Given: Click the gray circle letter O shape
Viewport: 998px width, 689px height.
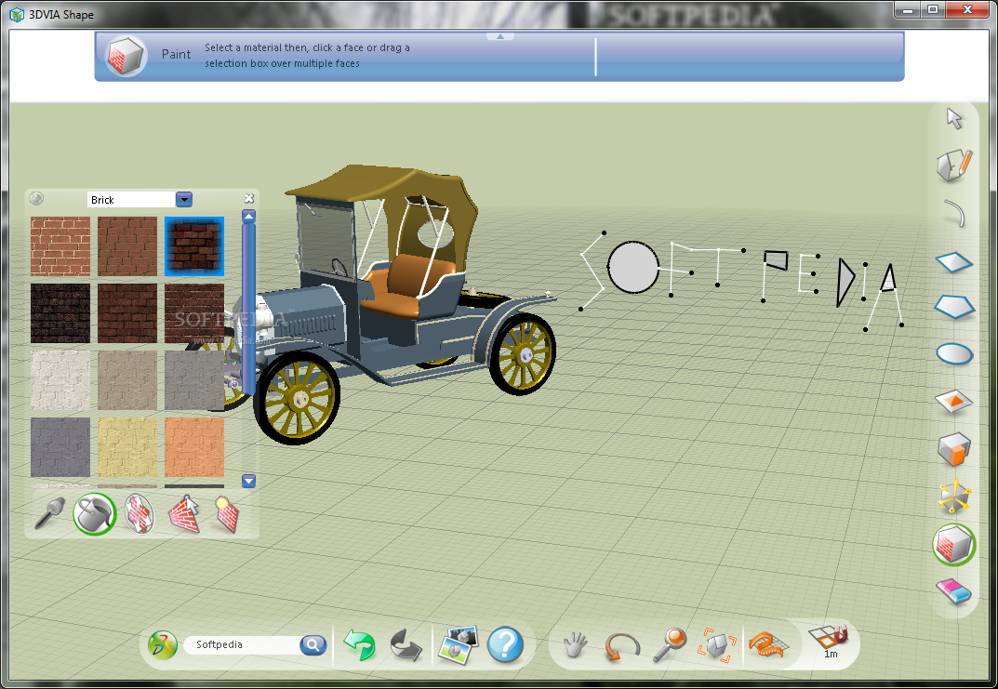Looking at the screenshot, I should [x=633, y=267].
